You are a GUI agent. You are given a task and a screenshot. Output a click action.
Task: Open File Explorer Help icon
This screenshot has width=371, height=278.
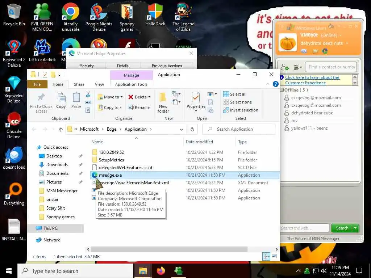tap(275, 84)
